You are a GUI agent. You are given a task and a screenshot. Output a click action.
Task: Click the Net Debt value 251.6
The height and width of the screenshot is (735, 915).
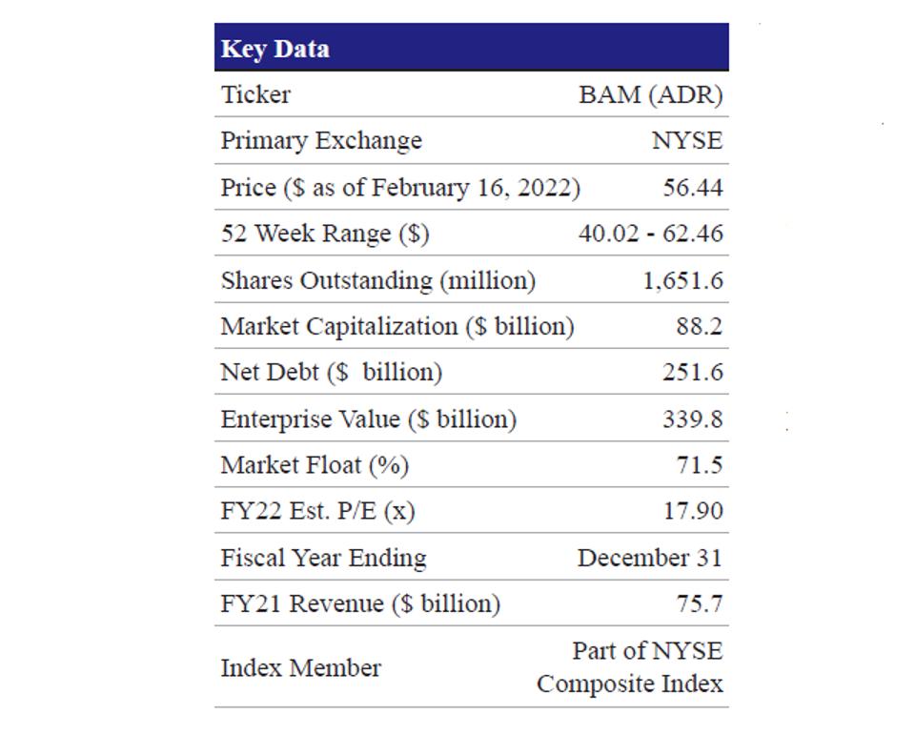(693, 372)
